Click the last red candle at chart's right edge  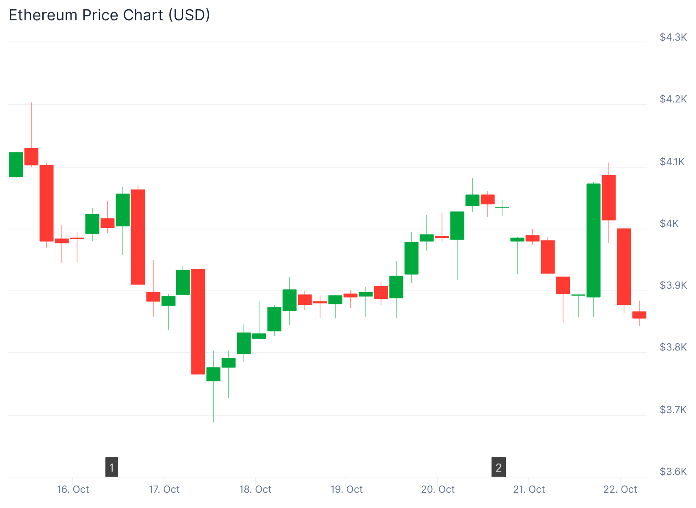coord(639,315)
